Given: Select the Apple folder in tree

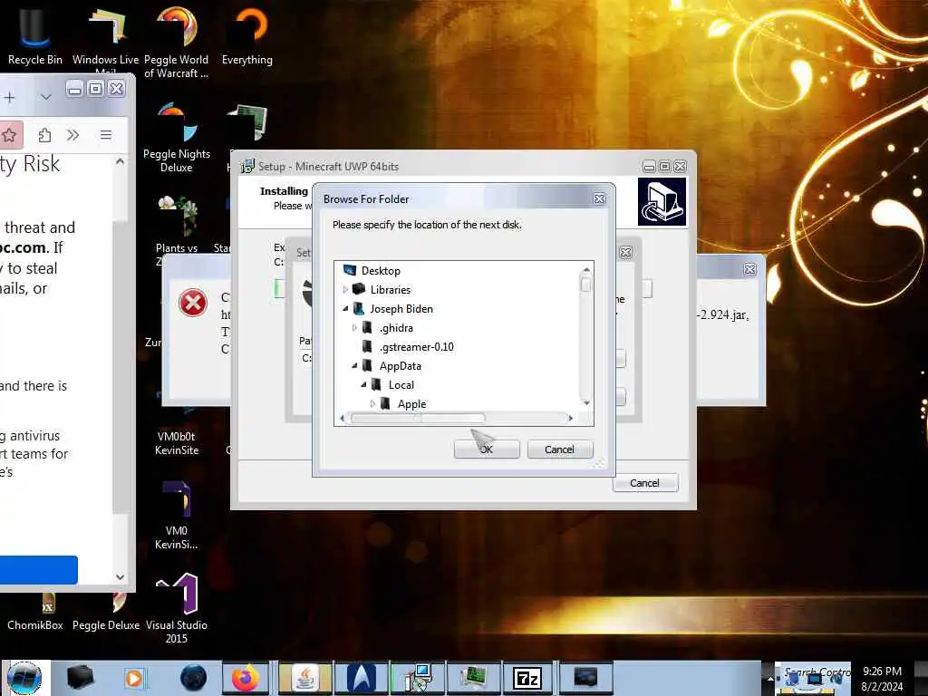Looking at the screenshot, I should 411,403.
